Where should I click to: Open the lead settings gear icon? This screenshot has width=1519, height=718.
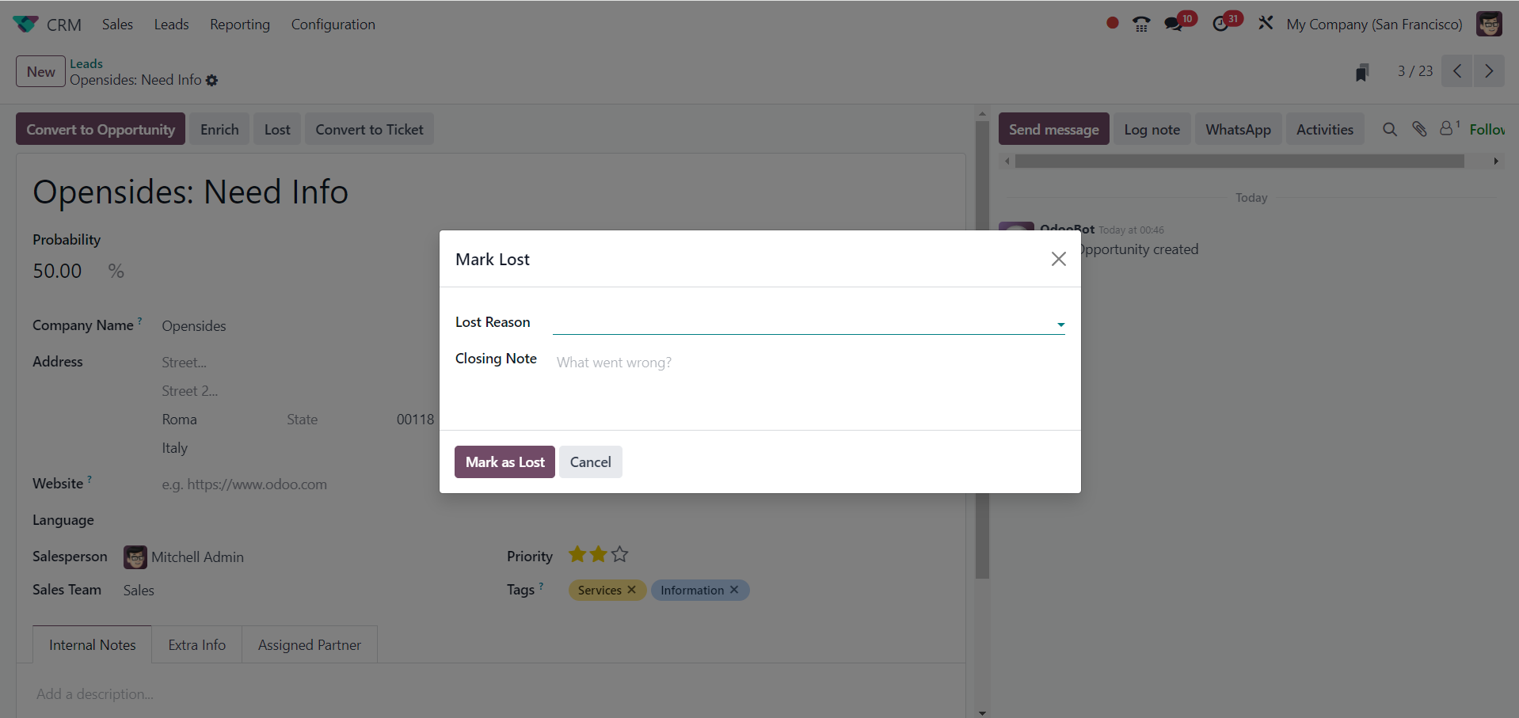[211, 81]
